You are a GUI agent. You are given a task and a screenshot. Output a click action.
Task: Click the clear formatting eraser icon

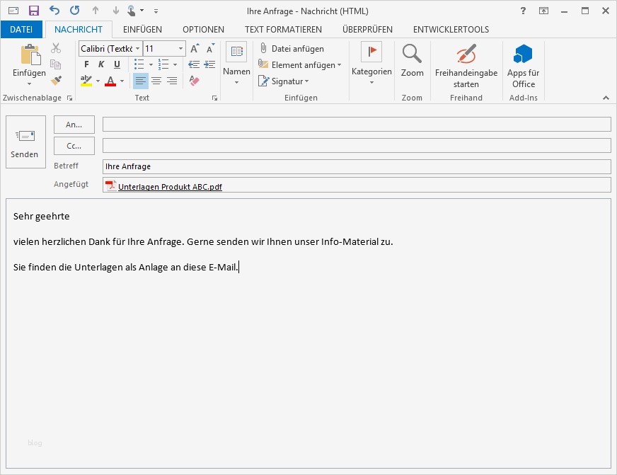coord(195,81)
